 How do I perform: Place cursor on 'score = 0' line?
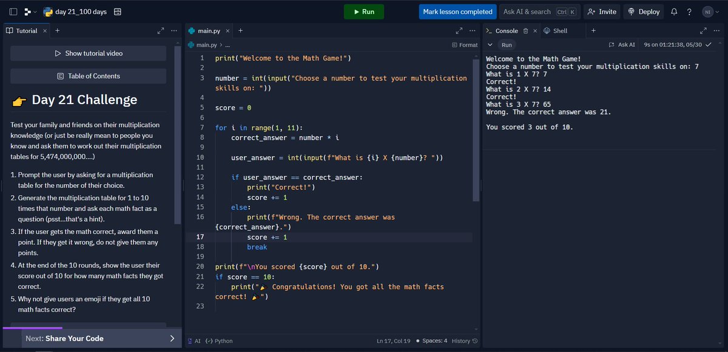233,108
